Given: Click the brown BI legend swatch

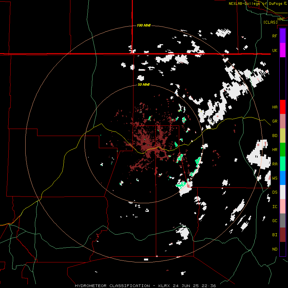Looking at the screenshot, I should [283, 235].
